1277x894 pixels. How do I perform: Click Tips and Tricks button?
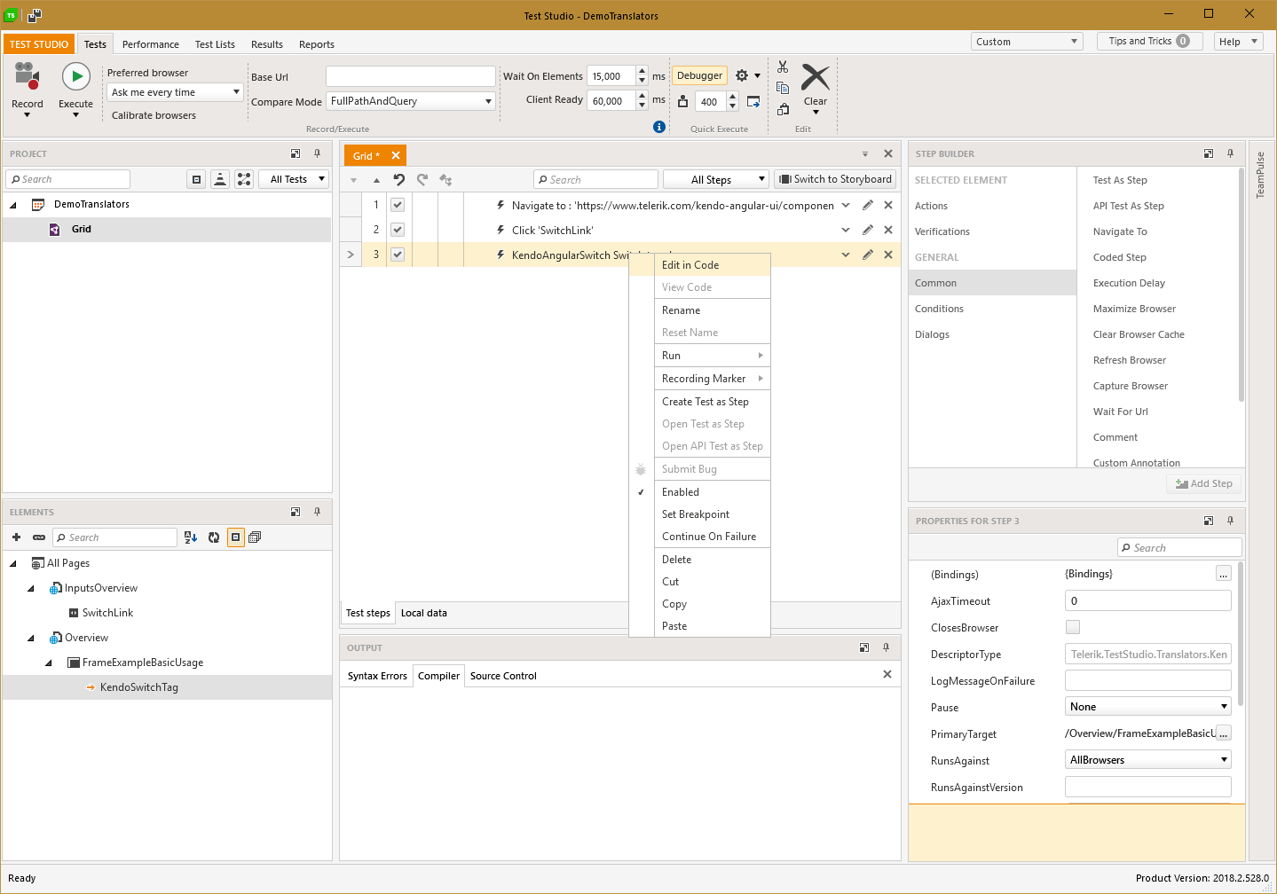[x=1149, y=41]
